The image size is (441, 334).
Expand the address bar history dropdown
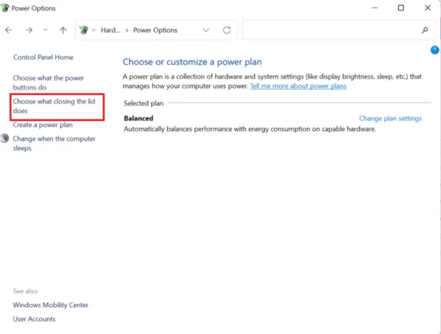coord(206,30)
